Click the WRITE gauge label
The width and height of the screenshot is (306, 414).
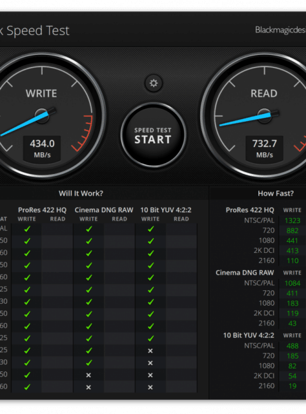pos(41,94)
